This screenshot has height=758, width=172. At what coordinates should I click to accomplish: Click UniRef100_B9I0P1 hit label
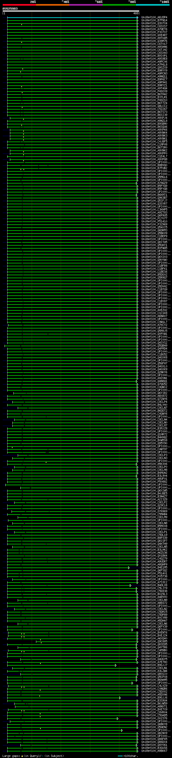click(x=154, y=56)
